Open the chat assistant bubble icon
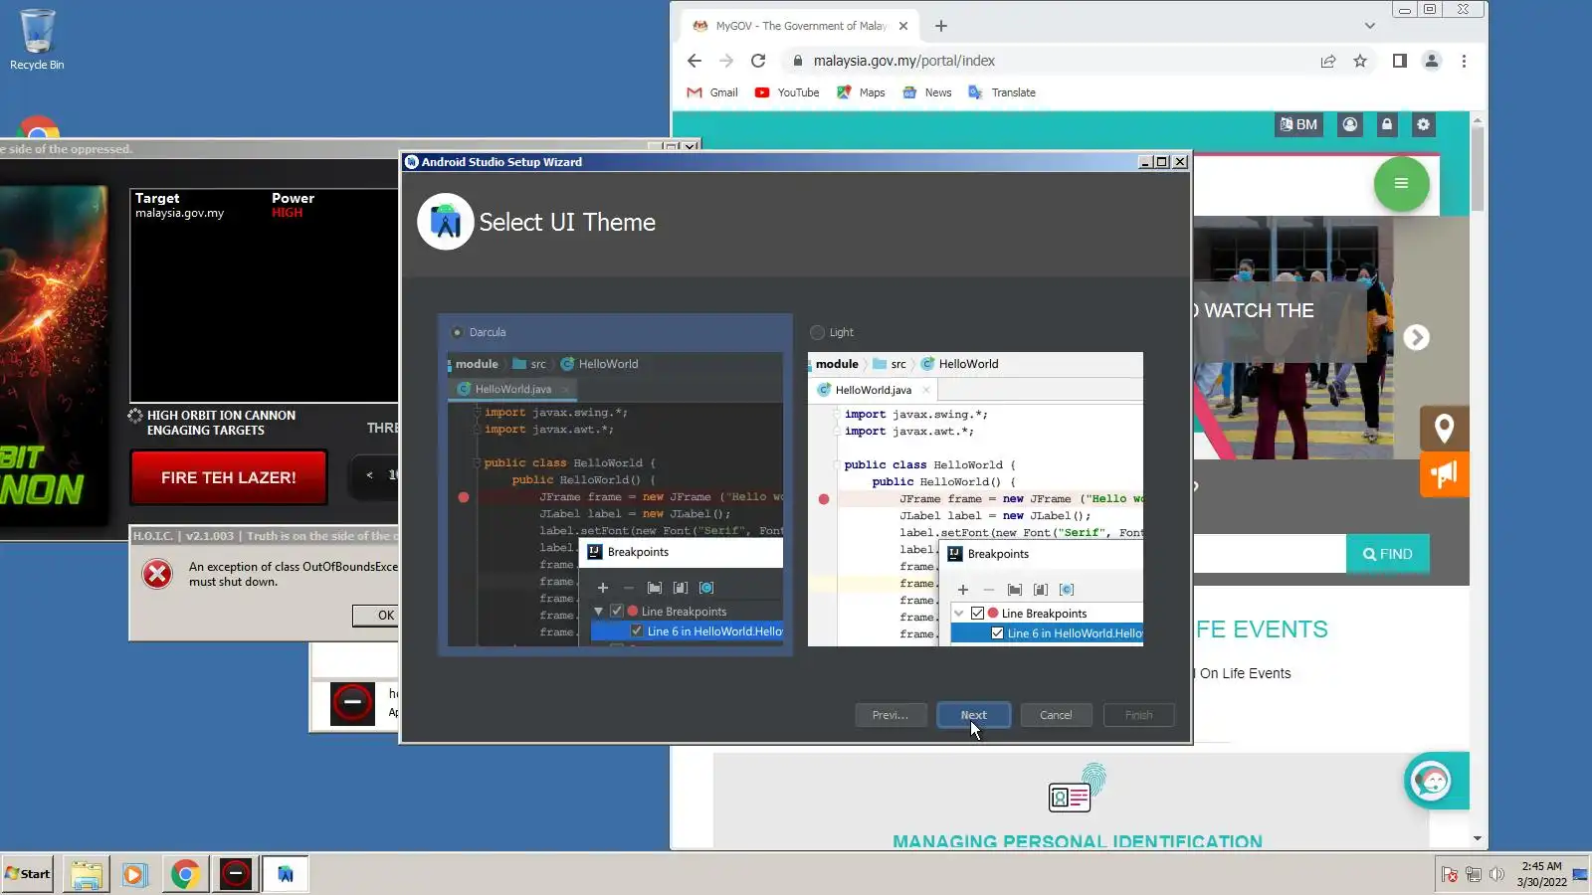The height and width of the screenshot is (895, 1592). coord(1432,781)
